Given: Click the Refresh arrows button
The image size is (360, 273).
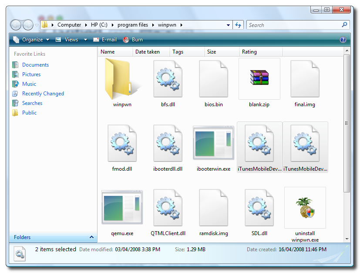Looking at the screenshot, I should [238, 25].
